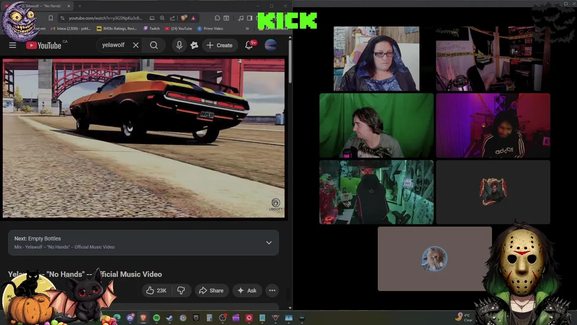The width and height of the screenshot is (577, 325).
Task: Clear the yelawolf search text
Action: click(x=136, y=45)
